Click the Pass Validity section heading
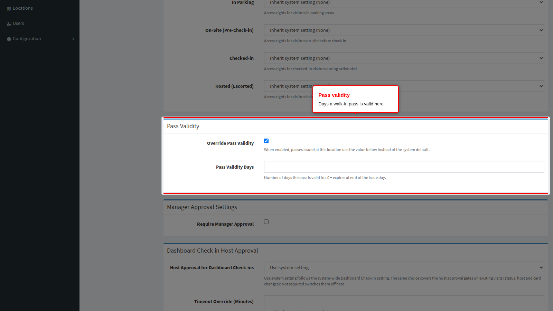This screenshot has width=553, height=311. click(x=183, y=126)
